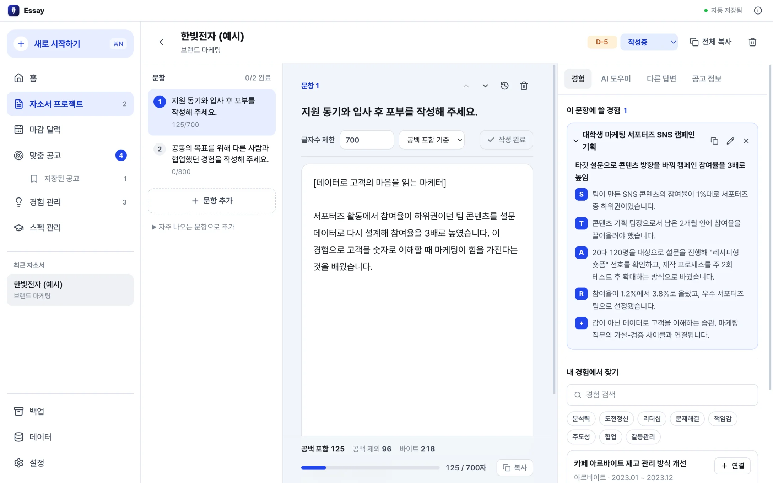Click the Essay app logo
Viewport: 773px width, 483px height.
point(13,10)
